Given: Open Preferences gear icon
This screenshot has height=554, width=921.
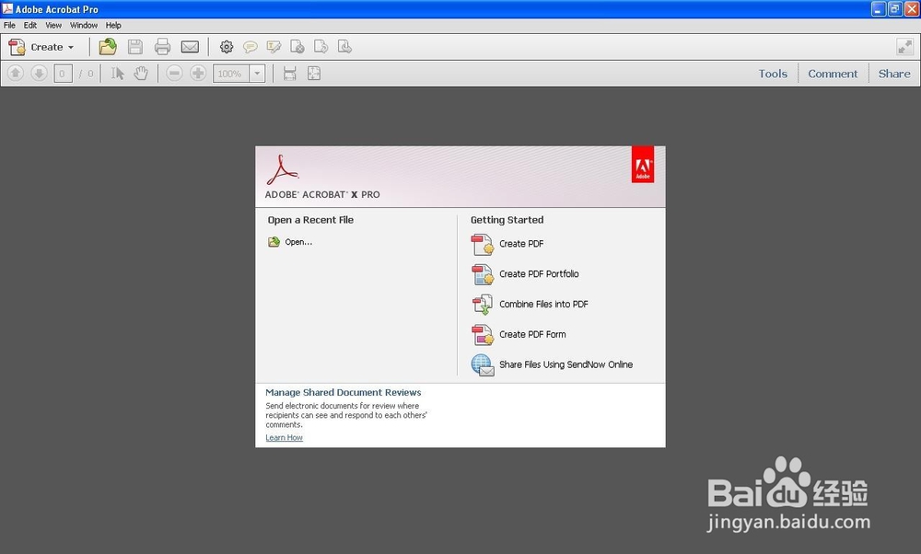Looking at the screenshot, I should pyautogui.click(x=227, y=47).
